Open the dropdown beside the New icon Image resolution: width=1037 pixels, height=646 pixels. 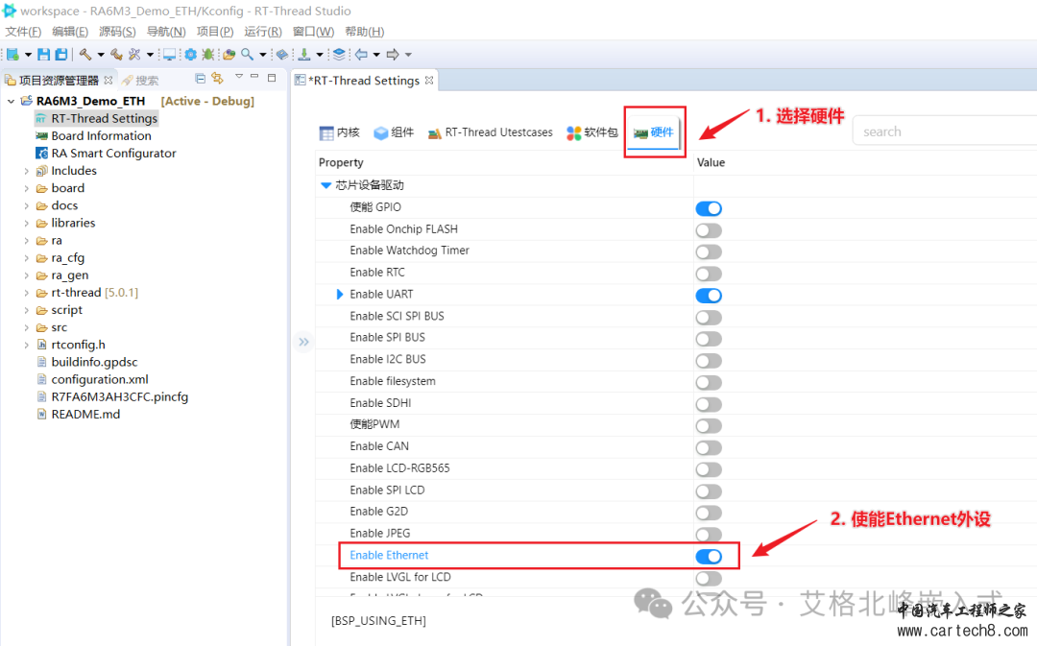coord(28,55)
